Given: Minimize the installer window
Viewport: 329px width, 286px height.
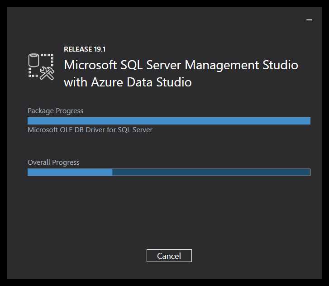Looking at the screenshot, I should 309,20.
